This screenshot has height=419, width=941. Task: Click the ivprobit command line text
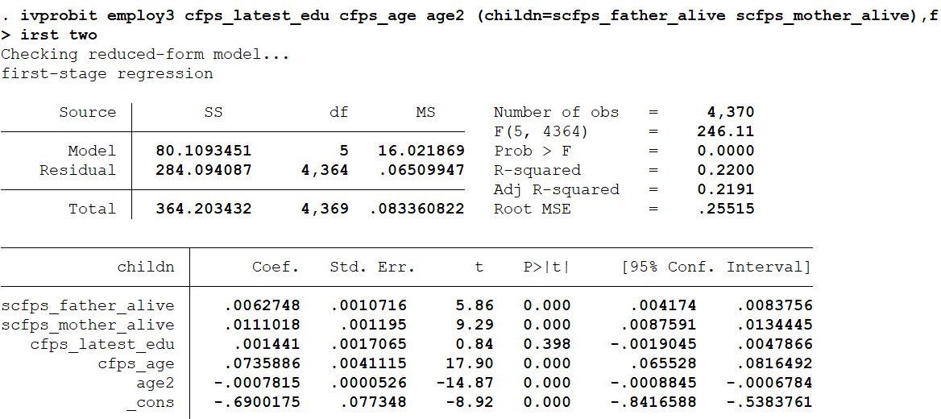click(x=467, y=15)
